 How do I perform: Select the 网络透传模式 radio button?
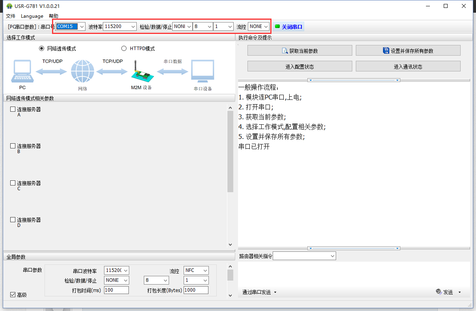(x=42, y=49)
